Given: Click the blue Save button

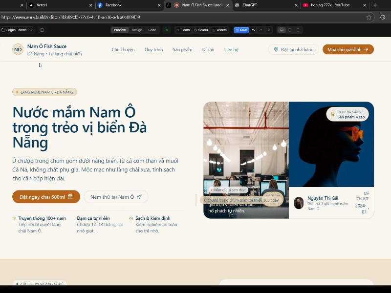Looking at the screenshot, I should (241, 30).
